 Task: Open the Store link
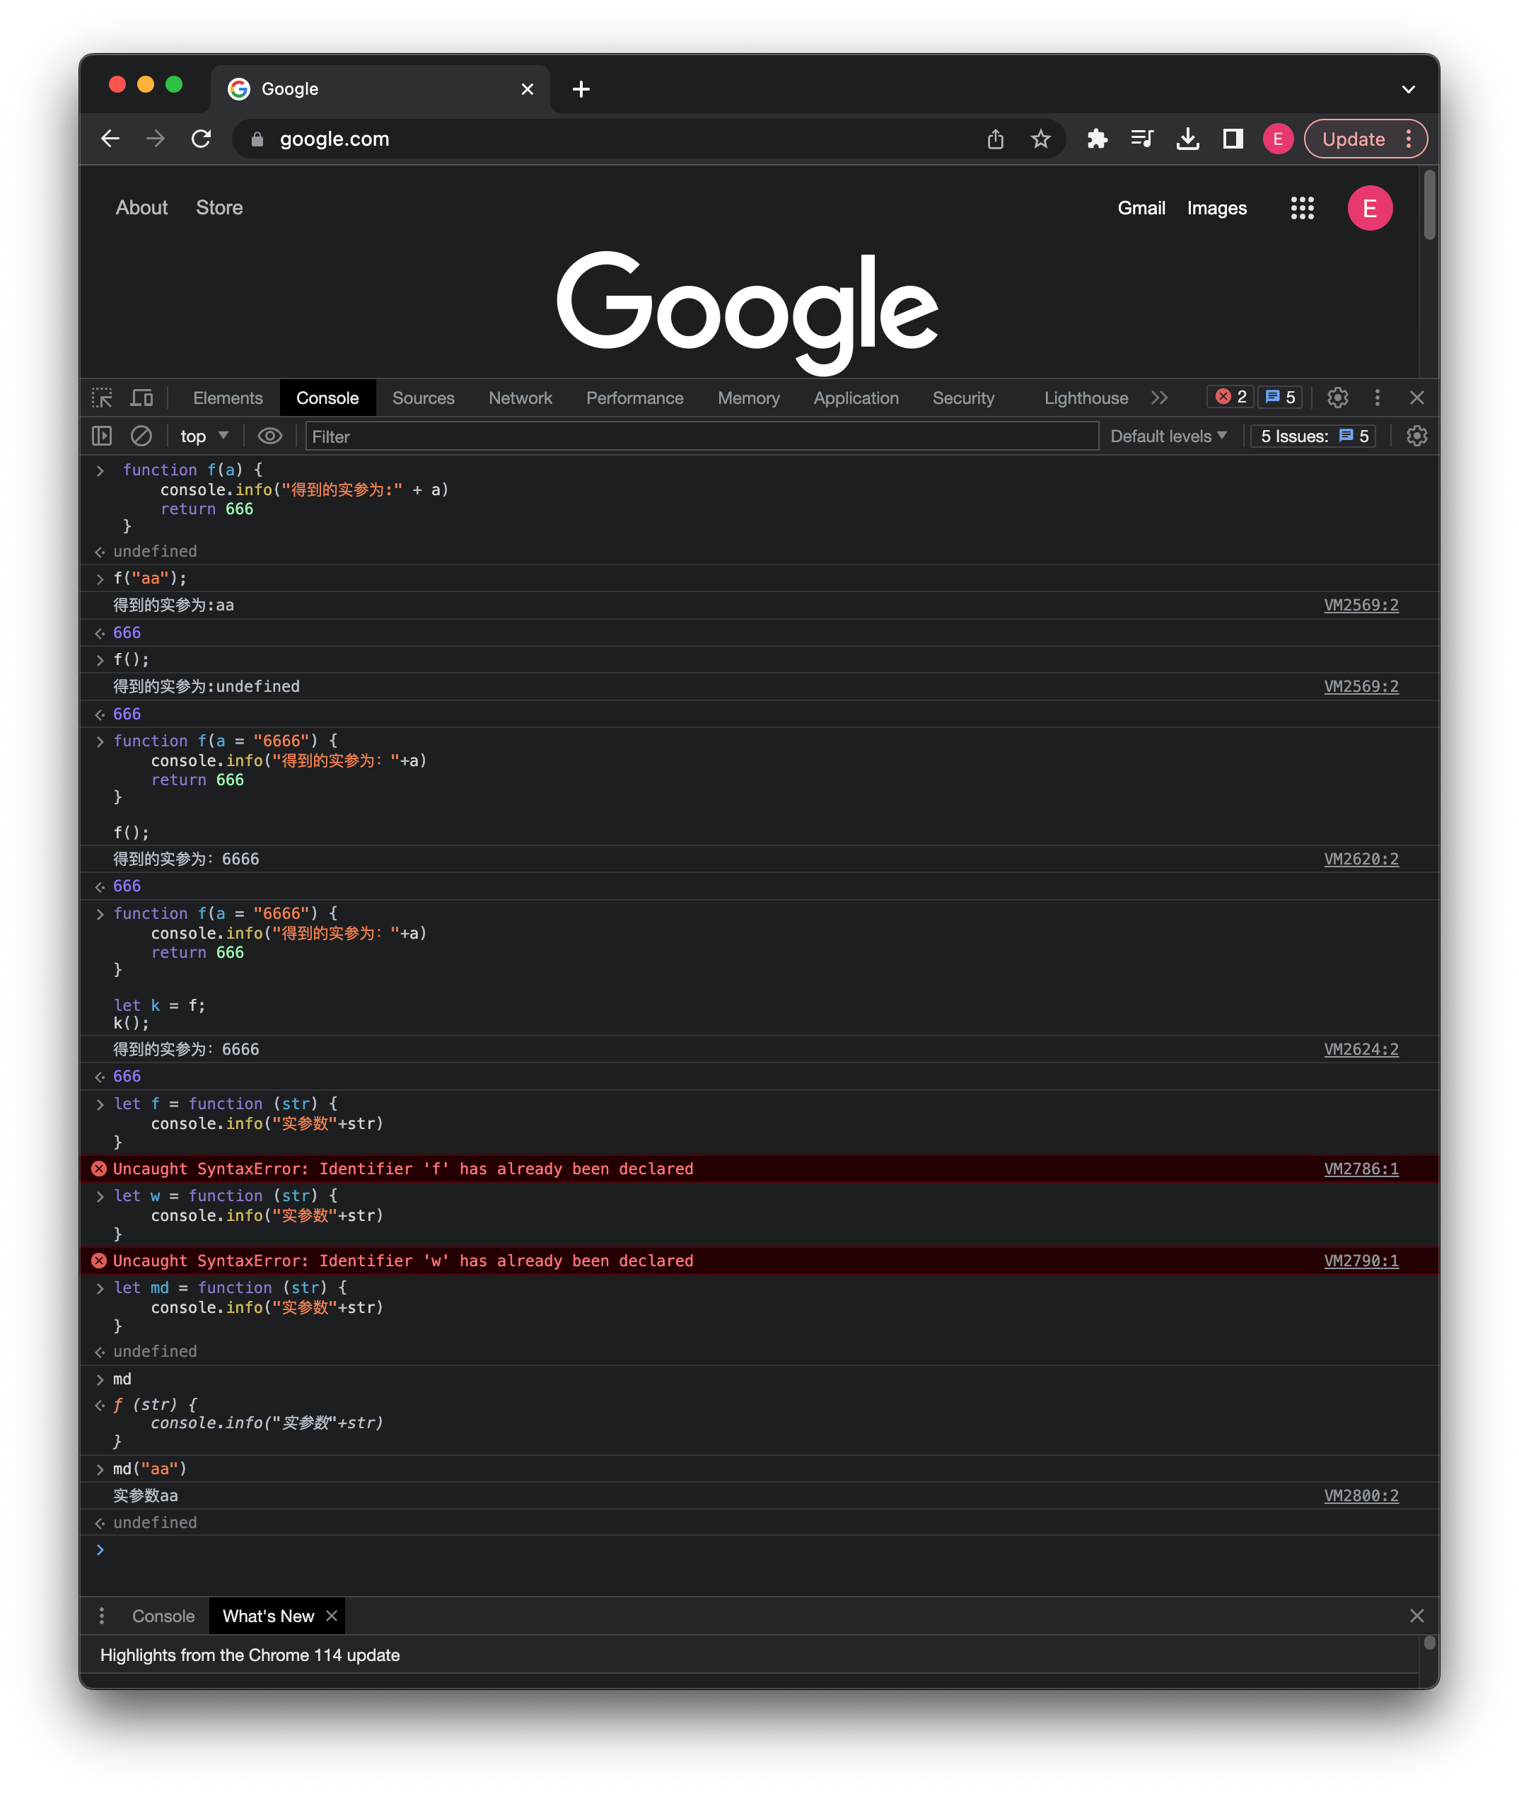coord(219,207)
